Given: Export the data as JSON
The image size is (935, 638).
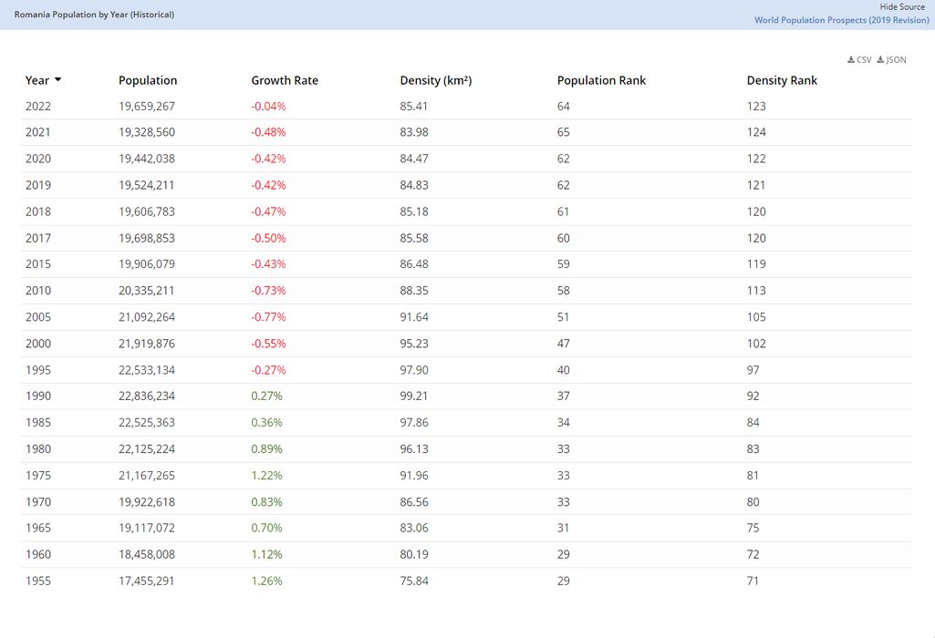Looking at the screenshot, I should (x=891, y=60).
